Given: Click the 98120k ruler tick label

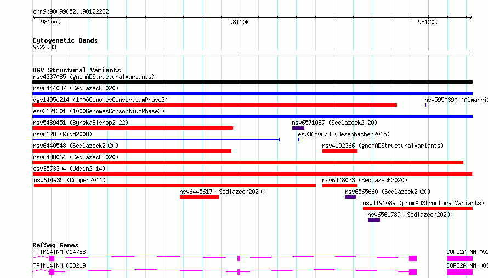Looking at the screenshot, I should pos(428,22).
